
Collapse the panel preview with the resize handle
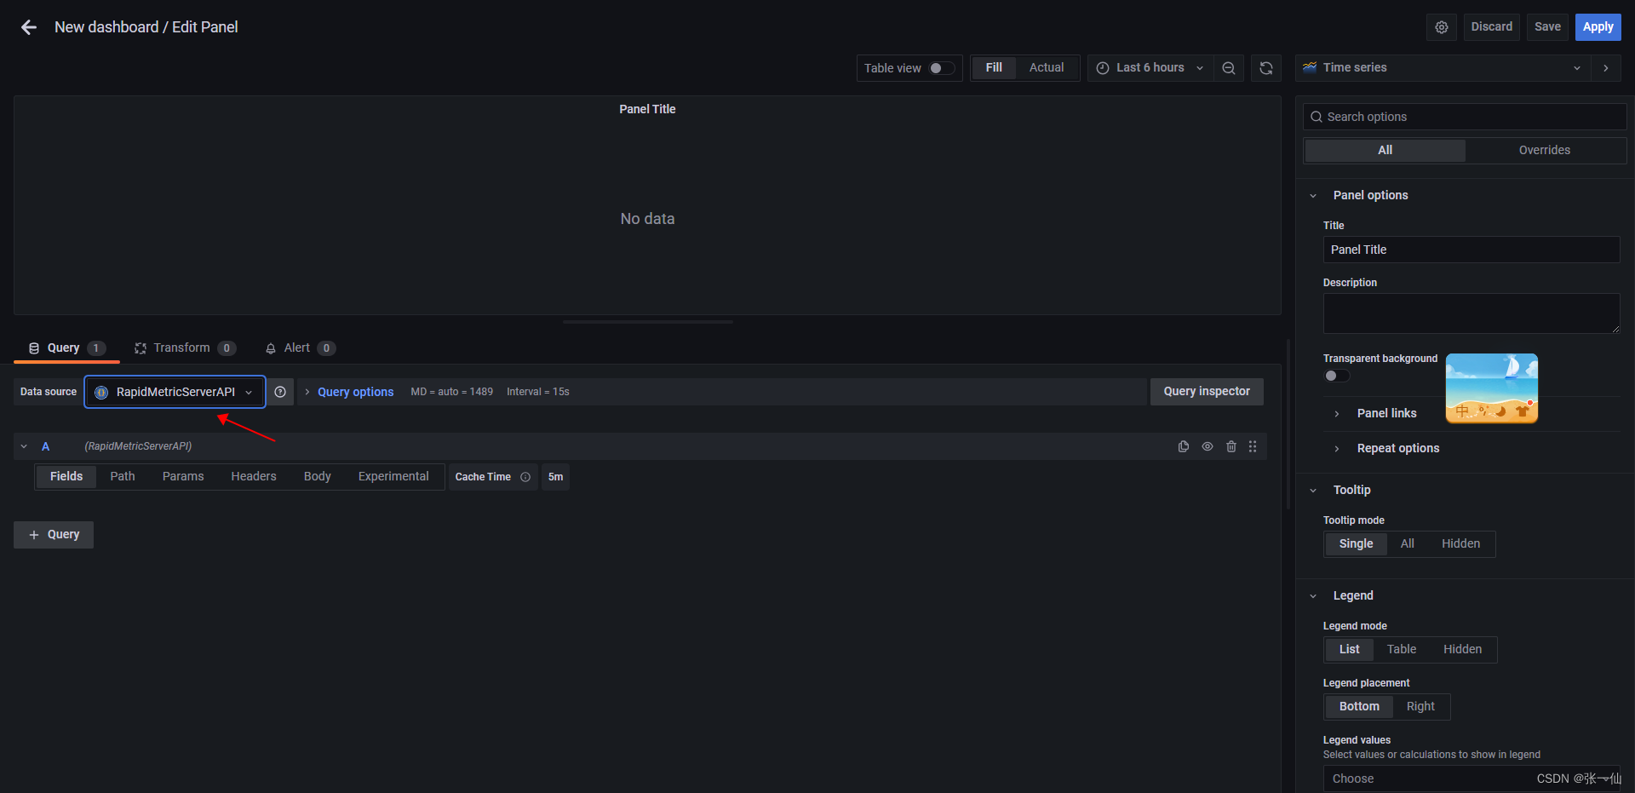tap(647, 321)
